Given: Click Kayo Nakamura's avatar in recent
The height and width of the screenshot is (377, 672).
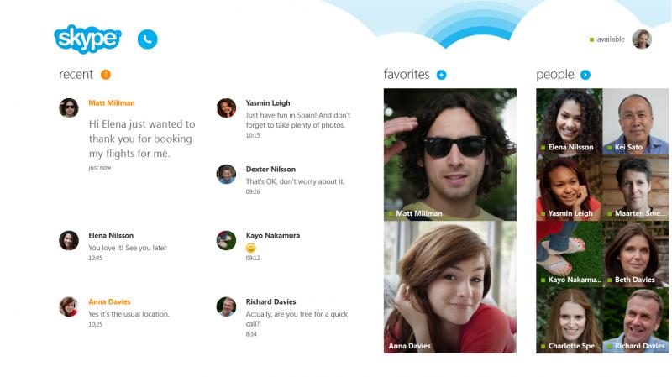Looking at the screenshot, I should (x=226, y=241).
